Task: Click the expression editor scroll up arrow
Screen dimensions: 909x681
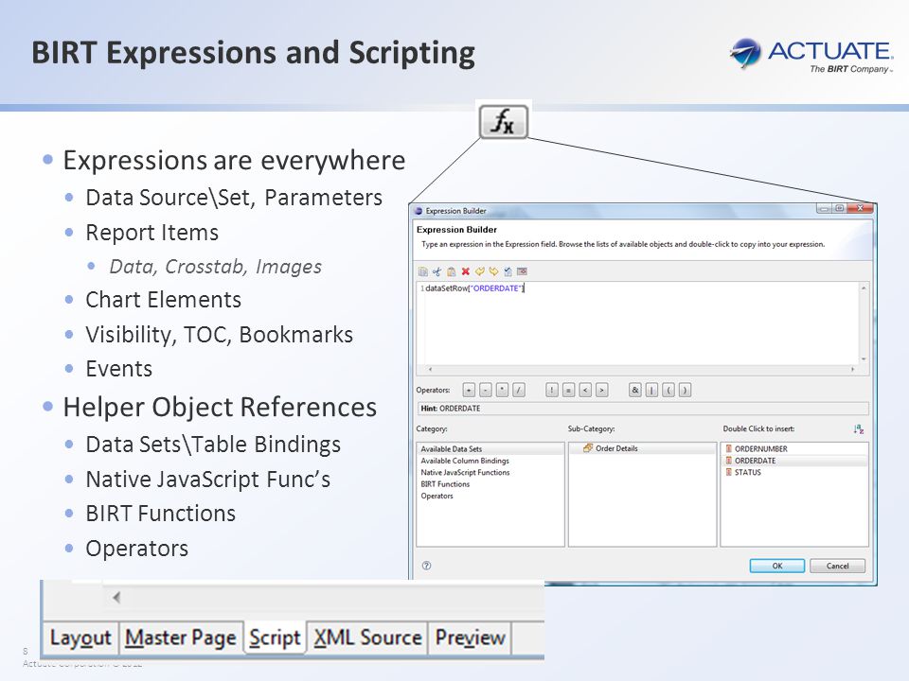Action: 864,288
